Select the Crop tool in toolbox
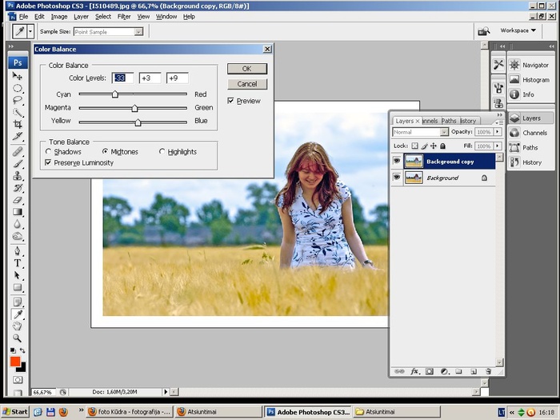 coord(18,124)
